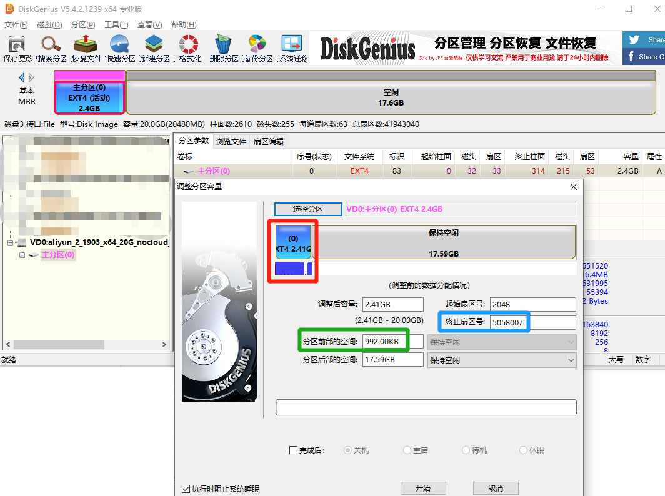Click the VD0 disk image icon in tree

(x=22, y=242)
